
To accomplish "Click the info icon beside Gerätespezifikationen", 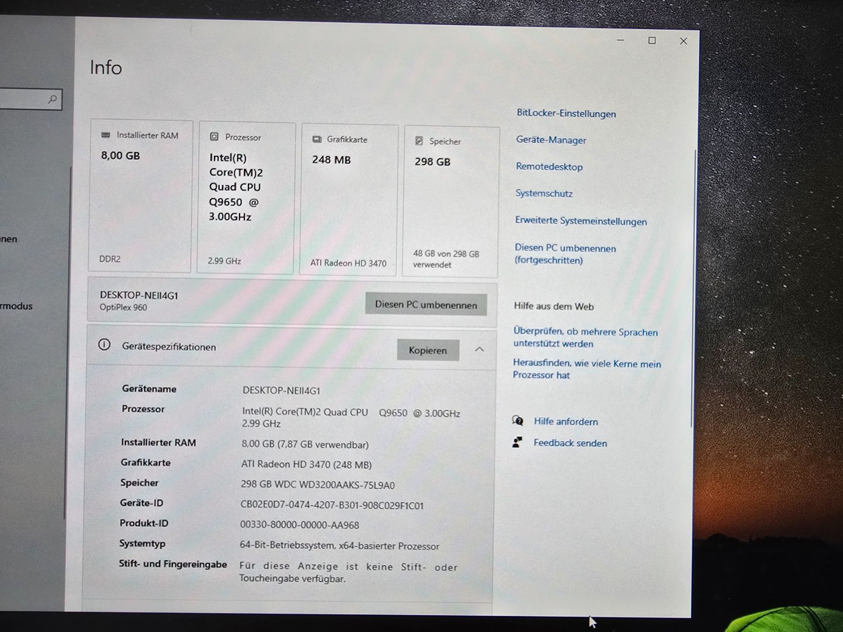I will pyautogui.click(x=104, y=345).
